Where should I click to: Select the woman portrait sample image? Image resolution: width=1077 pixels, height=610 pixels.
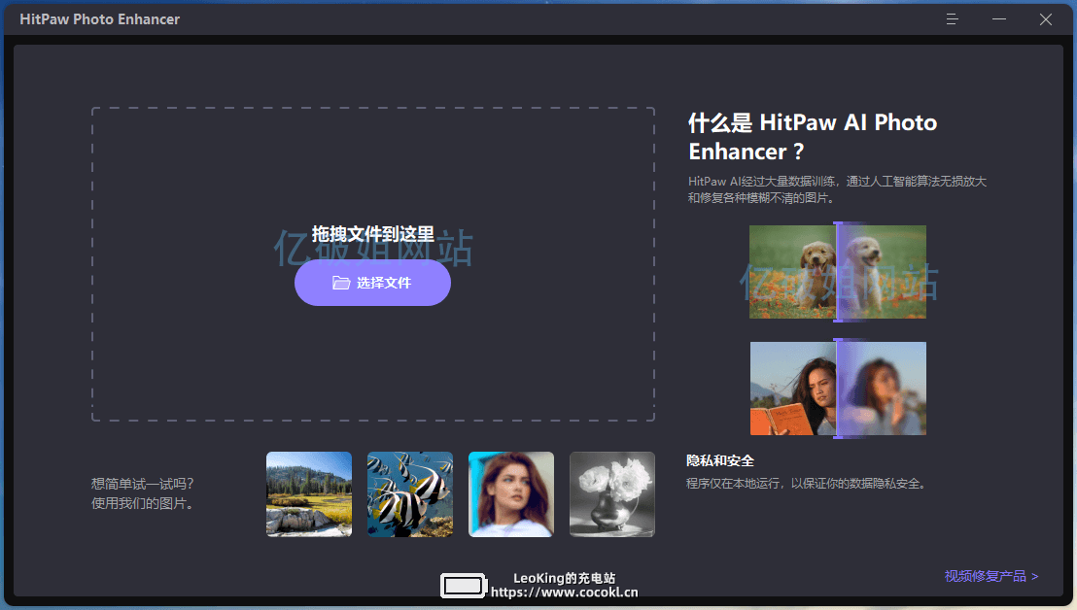511,494
